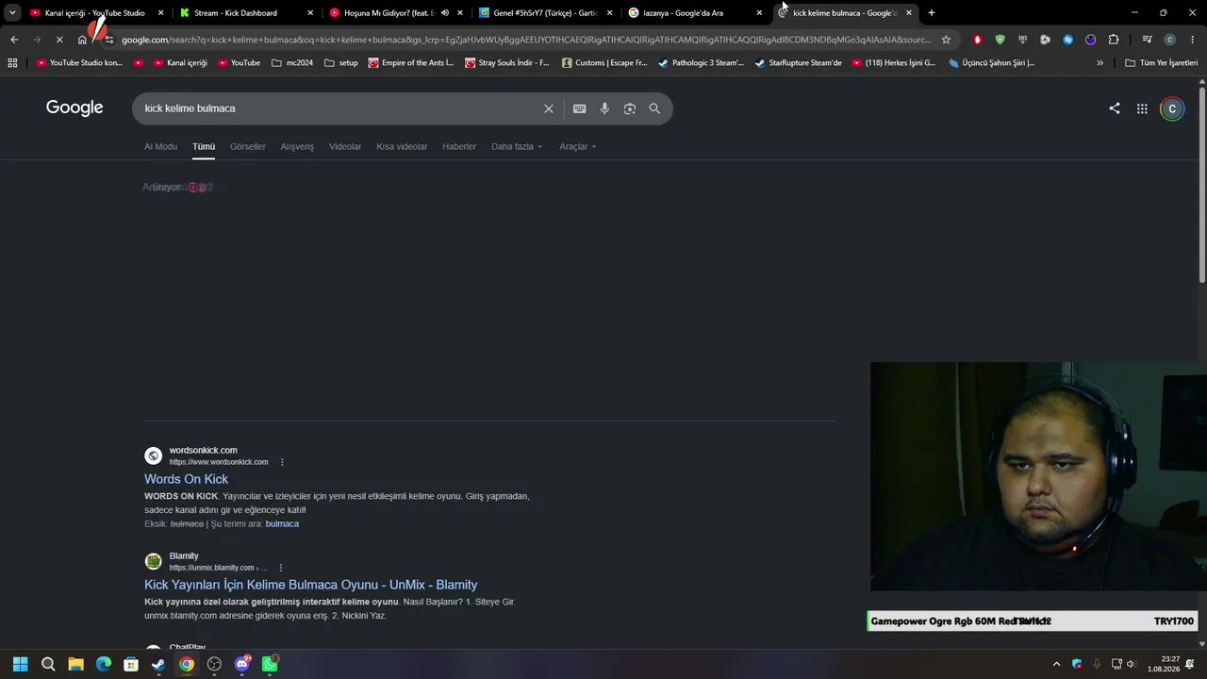Open the browser home page
This screenshot has width=1207, height=679.
tap(82, 40)
